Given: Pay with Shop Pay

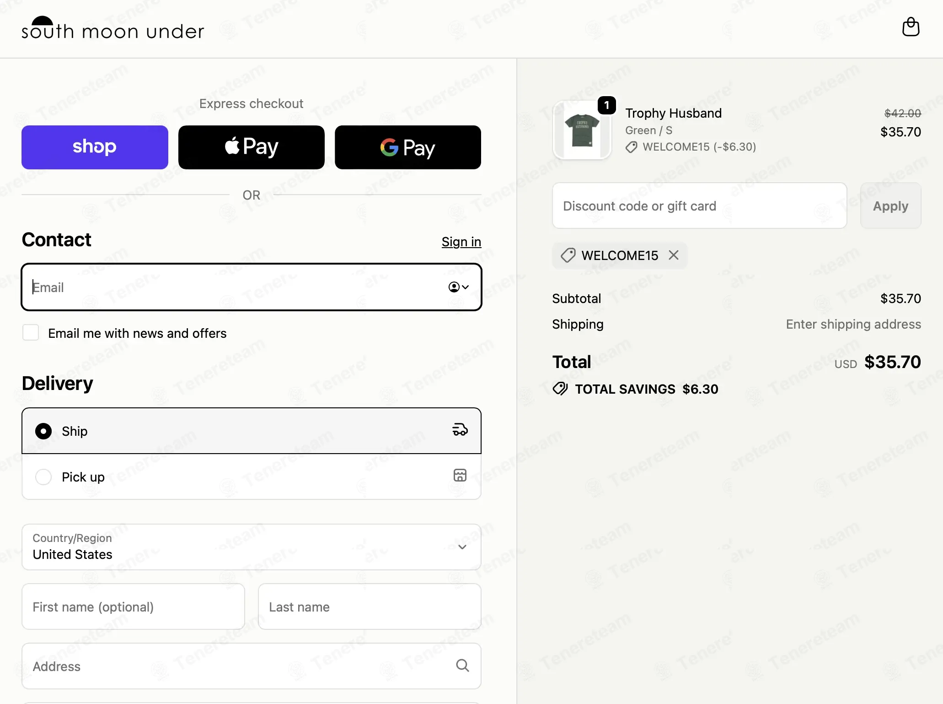Looking at the screenshot, I should [95, 147].
